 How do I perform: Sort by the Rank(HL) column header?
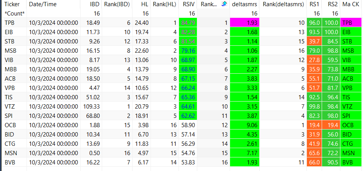point(165,4)
